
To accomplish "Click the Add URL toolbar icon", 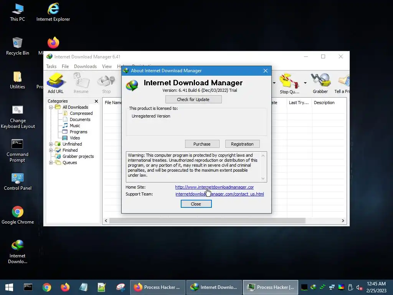I will point(56,83).
